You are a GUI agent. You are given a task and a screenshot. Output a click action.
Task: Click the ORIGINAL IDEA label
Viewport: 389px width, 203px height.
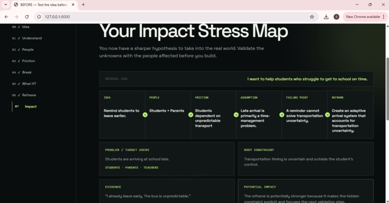click(116, 79)
